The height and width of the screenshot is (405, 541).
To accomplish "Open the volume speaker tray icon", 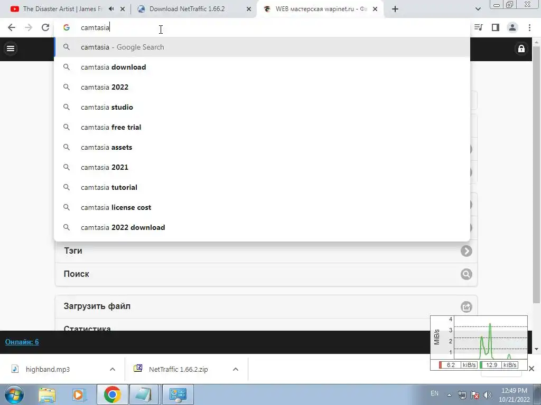I will tap(488, 395).
